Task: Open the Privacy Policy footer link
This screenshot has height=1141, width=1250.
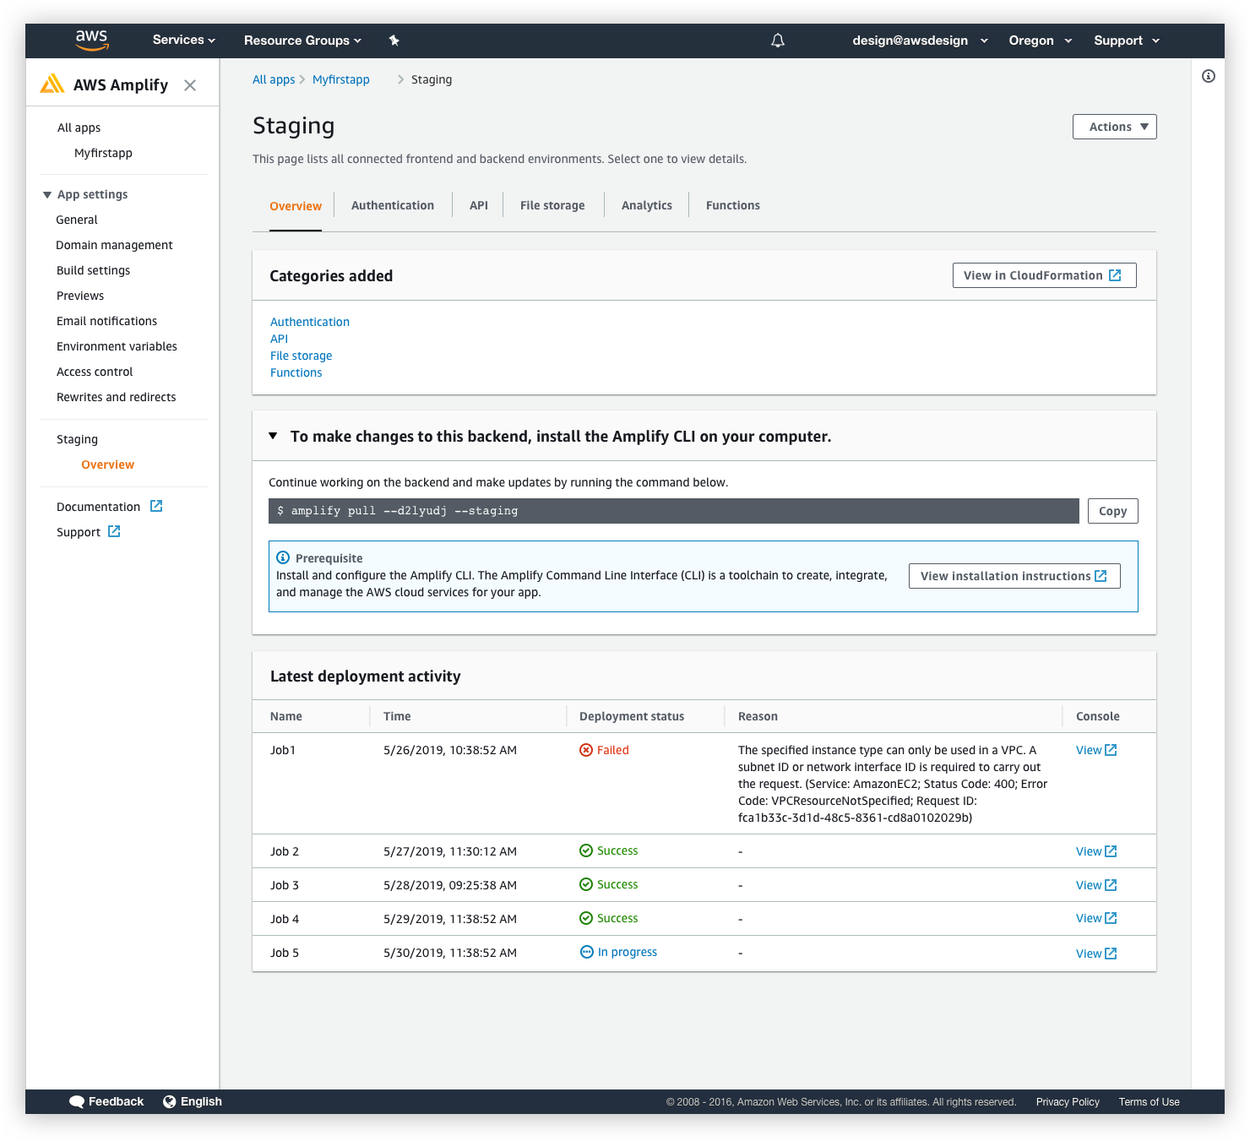Action: [1068, 1101]
